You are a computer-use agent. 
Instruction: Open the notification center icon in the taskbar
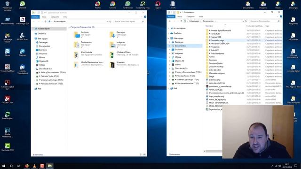pos(296,166)
